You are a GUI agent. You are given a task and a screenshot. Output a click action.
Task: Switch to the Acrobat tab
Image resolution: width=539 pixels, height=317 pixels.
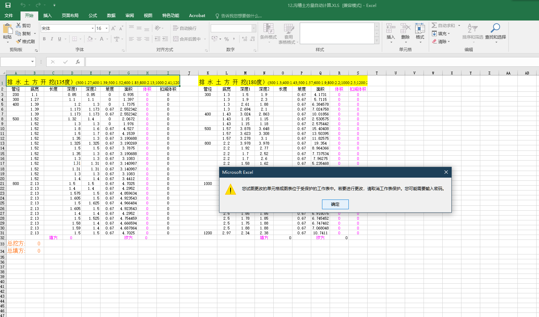pyautogui.click(x=197, y=15)
